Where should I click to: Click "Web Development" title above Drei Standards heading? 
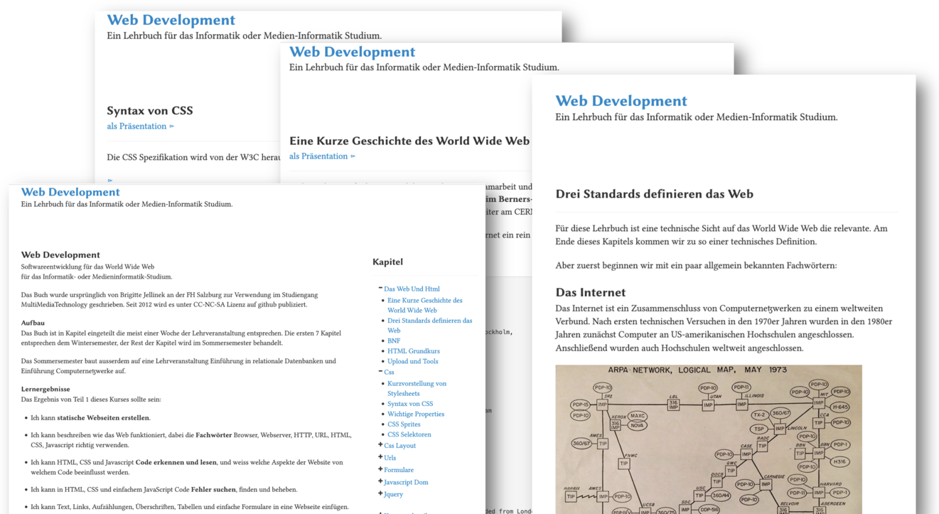621,101
